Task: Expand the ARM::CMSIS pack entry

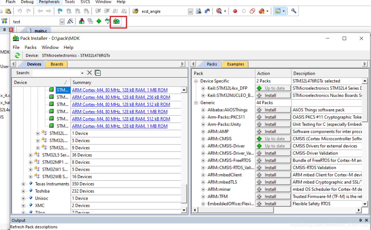Action: (203, 139)
